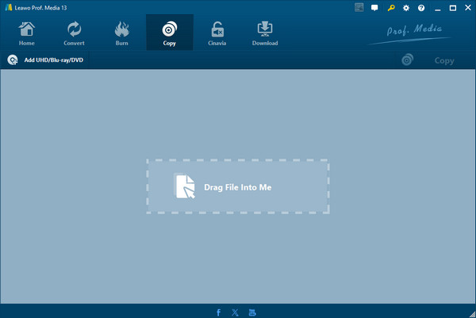Open help via question mark icon

click(420, 7)
